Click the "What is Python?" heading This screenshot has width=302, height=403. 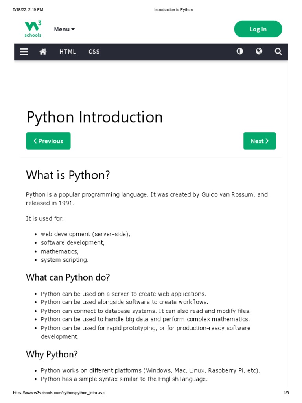pos(68,175)
